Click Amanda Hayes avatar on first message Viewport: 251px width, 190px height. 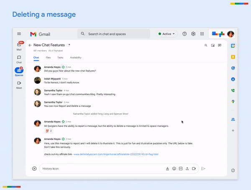(x=38, y=69)
